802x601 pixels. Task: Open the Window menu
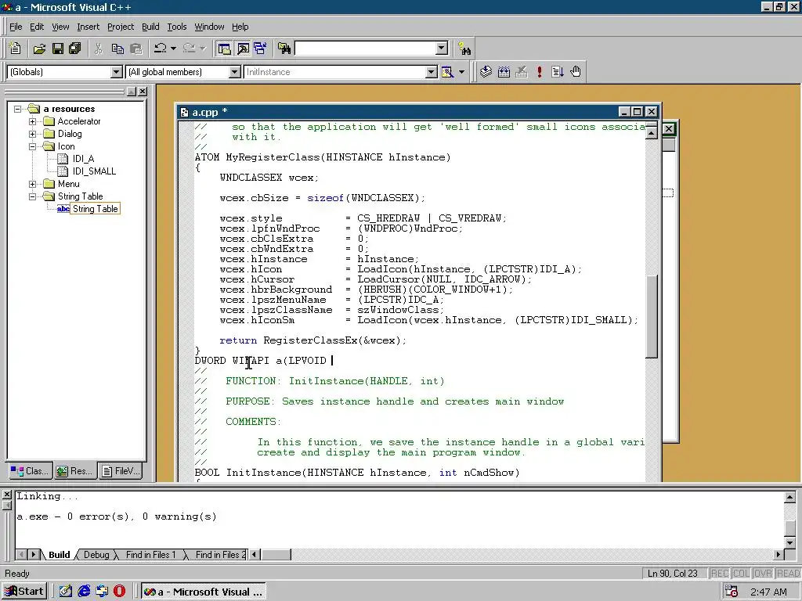(x=209, y=27)
